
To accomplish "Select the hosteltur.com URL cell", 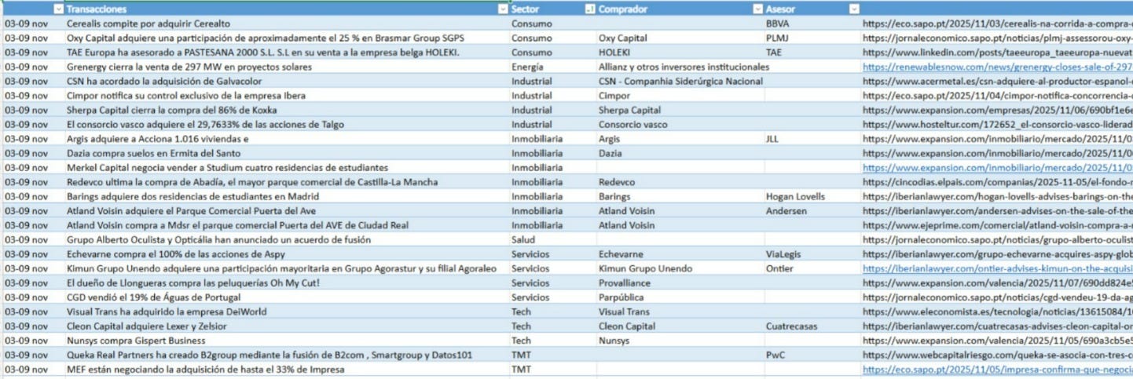I will (997, 124).
